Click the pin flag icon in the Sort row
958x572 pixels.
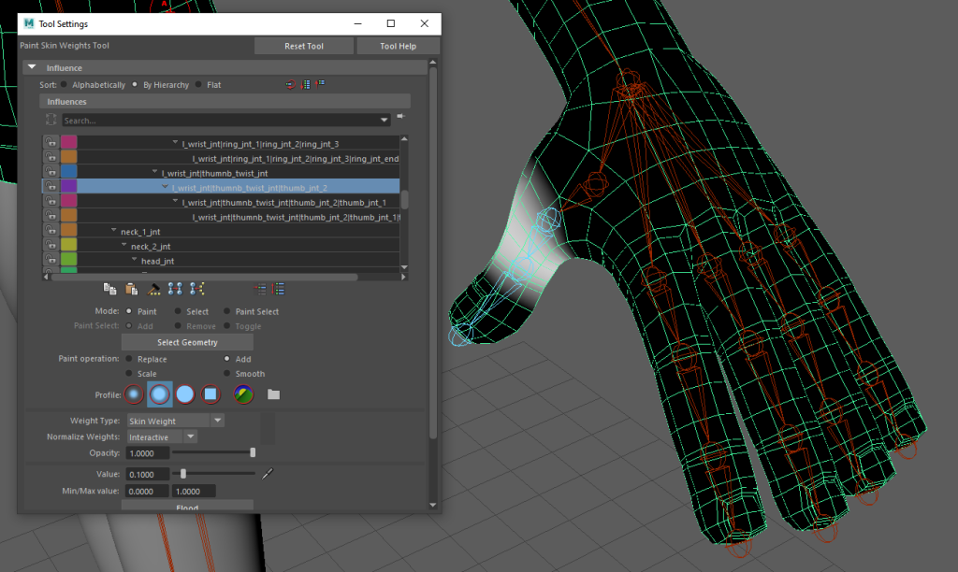coord(321,84)
